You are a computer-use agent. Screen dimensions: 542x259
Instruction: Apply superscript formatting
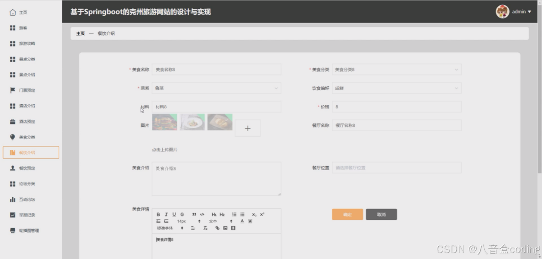262,214
